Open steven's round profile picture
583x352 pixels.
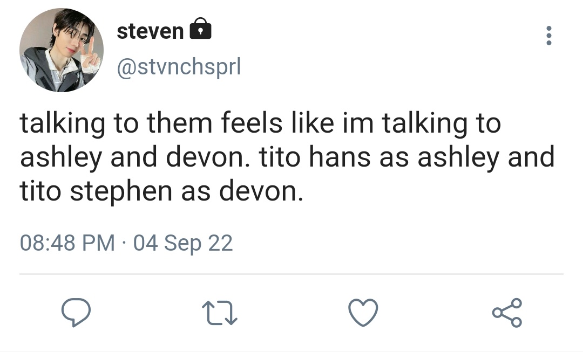click(x=62, y=50)
